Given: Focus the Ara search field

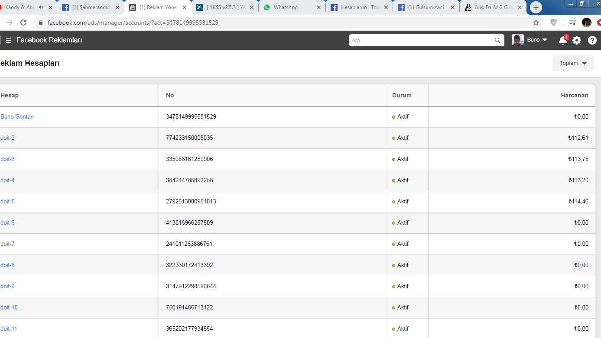Looking at the screenshot, I should [422, 40].
